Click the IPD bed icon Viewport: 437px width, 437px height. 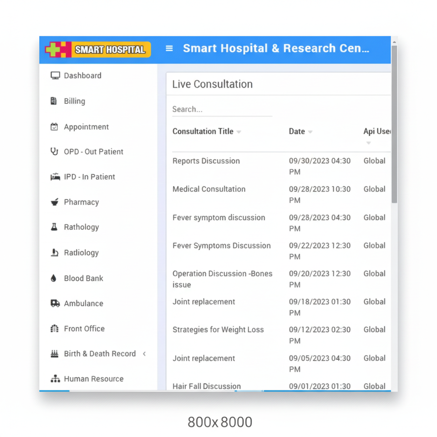click(x=55, y=177)
